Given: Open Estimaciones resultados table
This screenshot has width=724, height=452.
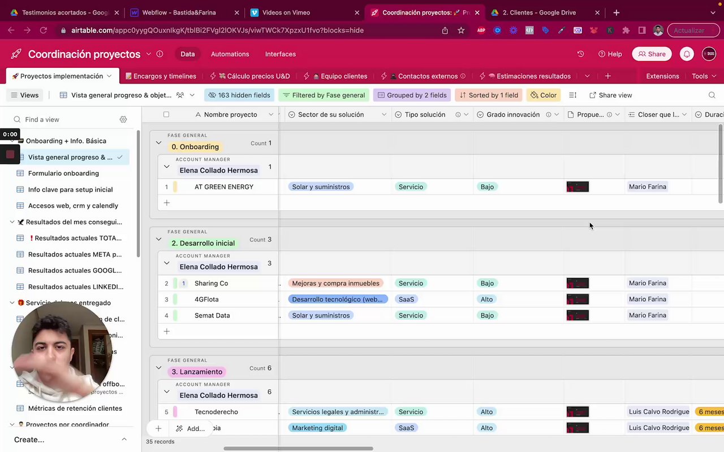Looking at the screenshot, I should (x=529, y=76).
